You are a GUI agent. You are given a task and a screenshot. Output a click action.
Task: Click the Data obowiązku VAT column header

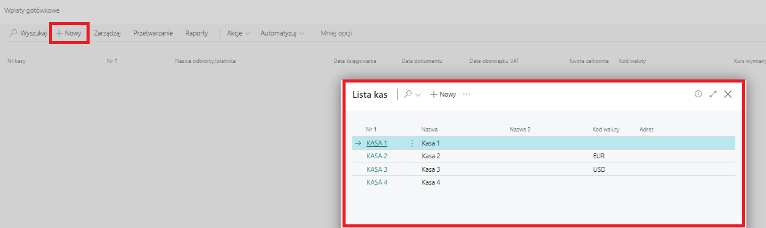pyautogui.click(x=494, y=61)
